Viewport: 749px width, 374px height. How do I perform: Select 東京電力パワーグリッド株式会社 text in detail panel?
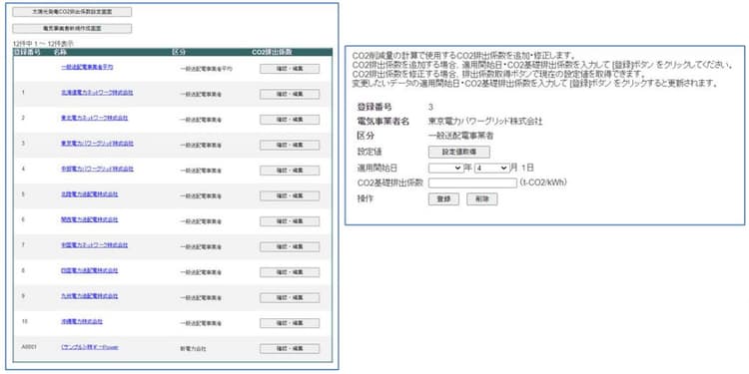tap(485, 121)
